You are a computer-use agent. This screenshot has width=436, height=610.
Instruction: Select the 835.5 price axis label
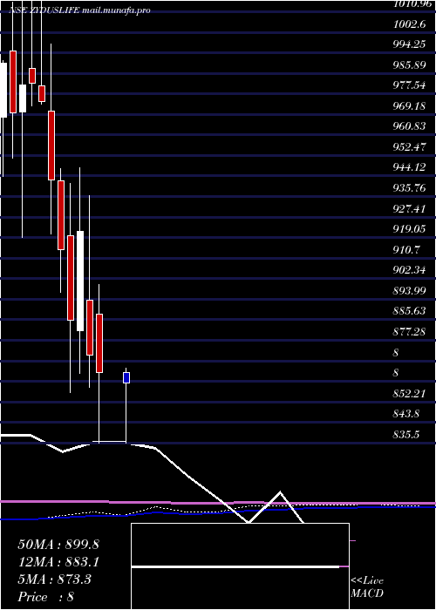pyautogui.click(x=406, y=434)
